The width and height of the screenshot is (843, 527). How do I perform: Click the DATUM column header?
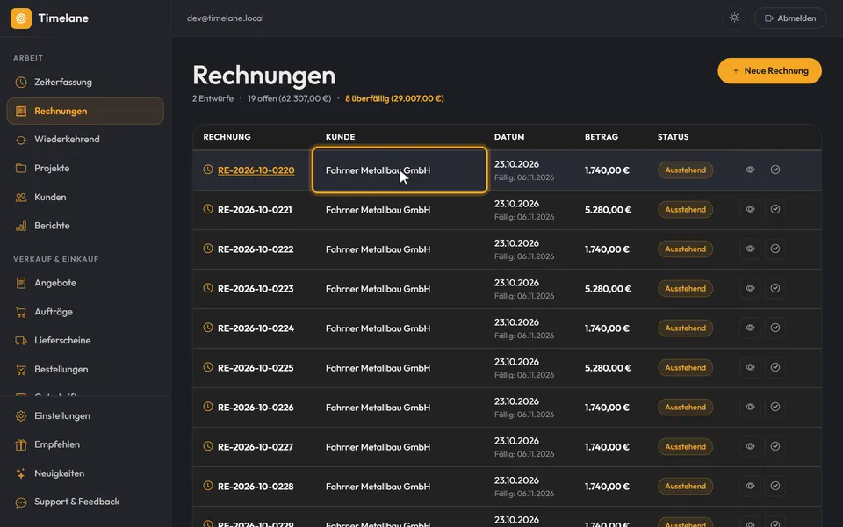tap(509, 137)
